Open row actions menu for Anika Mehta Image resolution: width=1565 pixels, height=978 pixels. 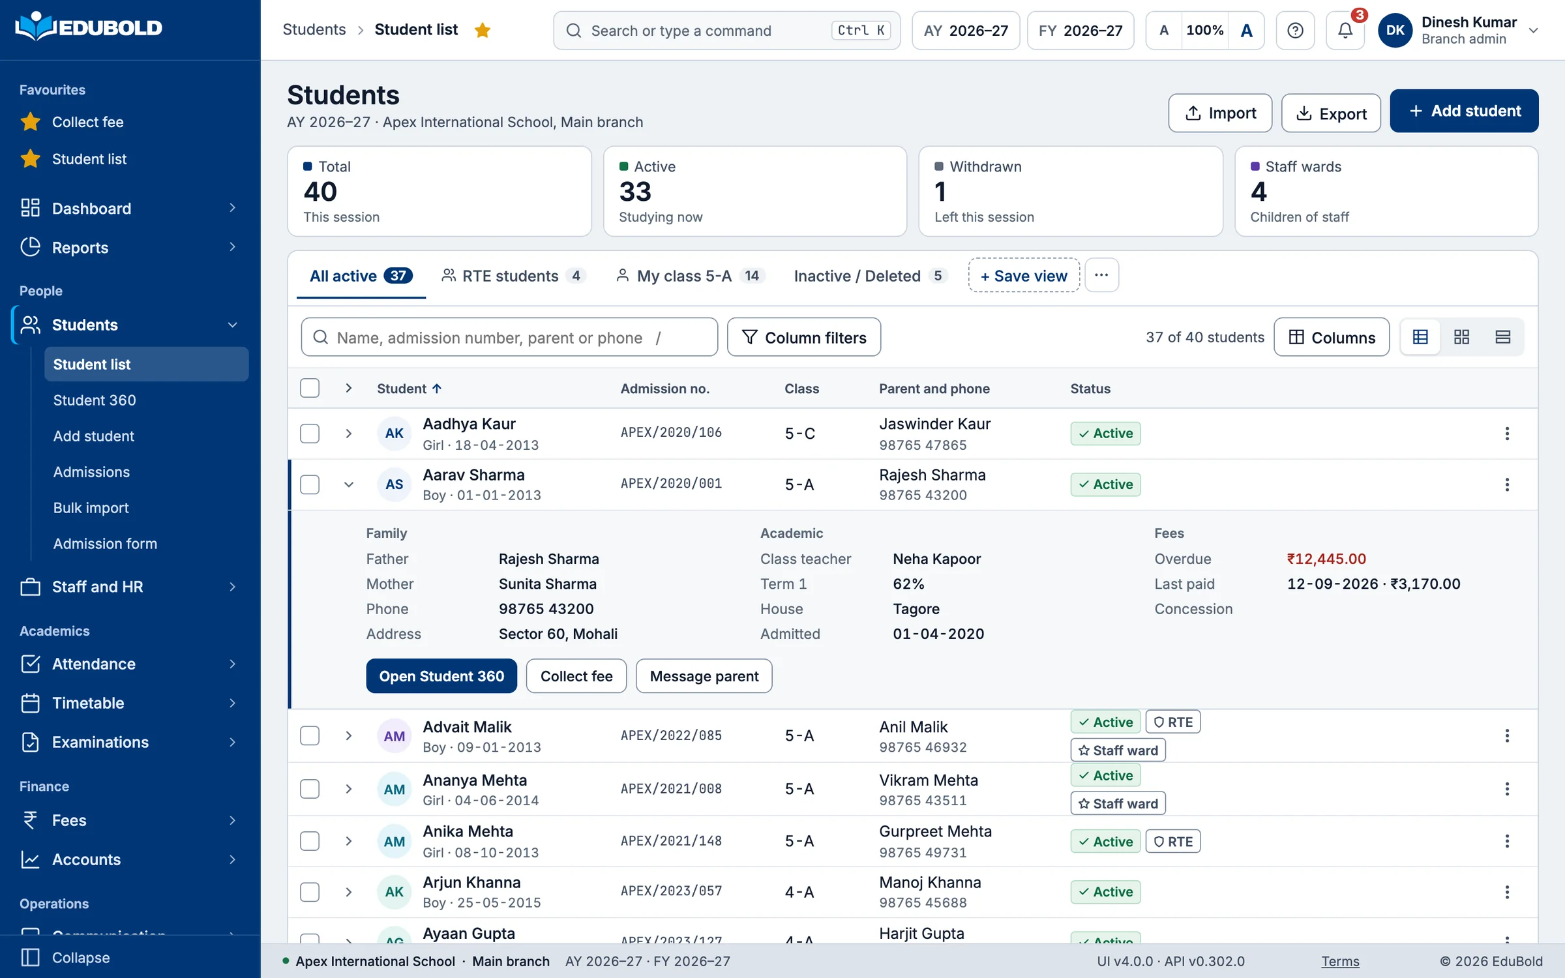click(1507, 841)
